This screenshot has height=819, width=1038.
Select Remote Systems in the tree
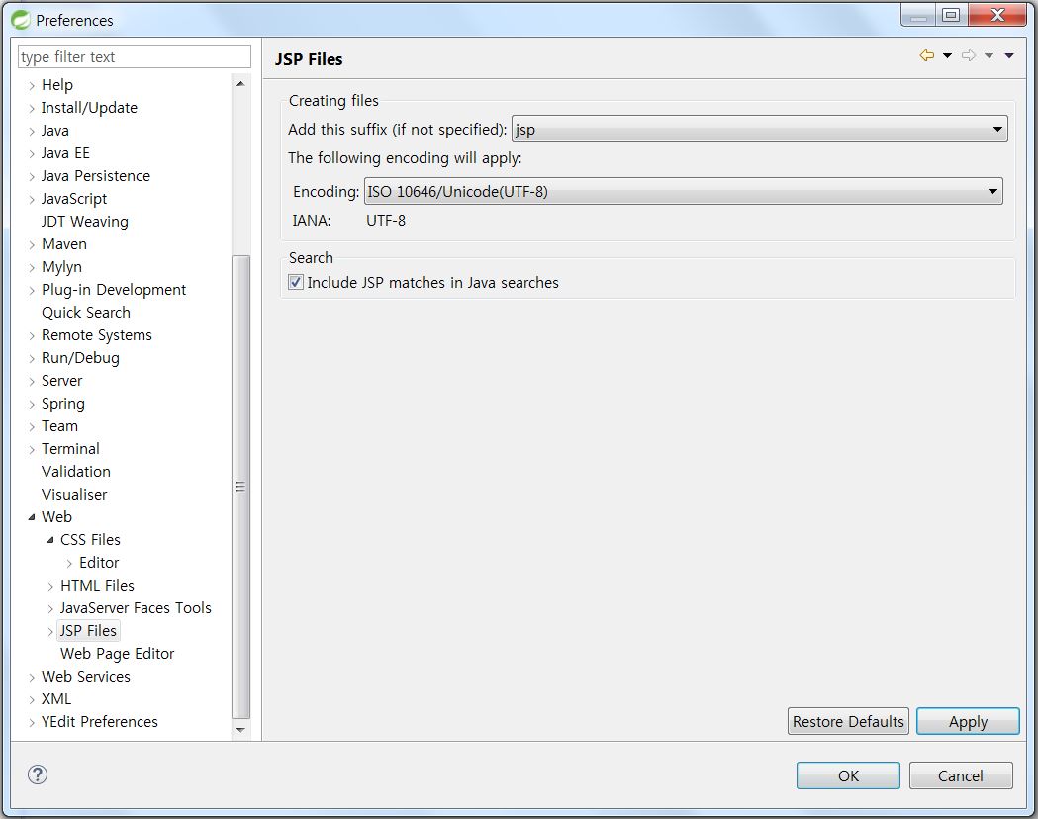coord(97,334)
